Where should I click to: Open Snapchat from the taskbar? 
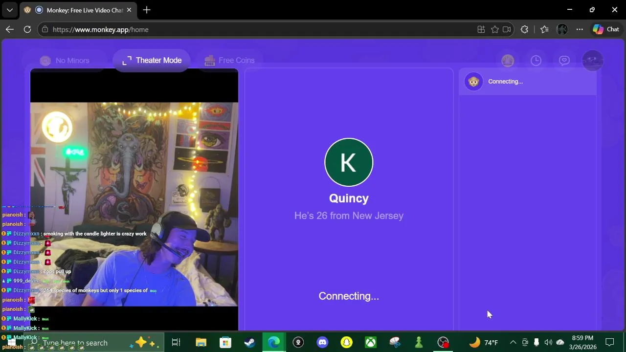pyautogui.click(x=346, y=343)
